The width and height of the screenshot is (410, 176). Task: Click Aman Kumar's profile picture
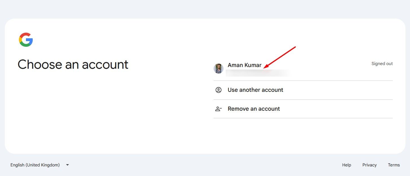coord(218,68)
